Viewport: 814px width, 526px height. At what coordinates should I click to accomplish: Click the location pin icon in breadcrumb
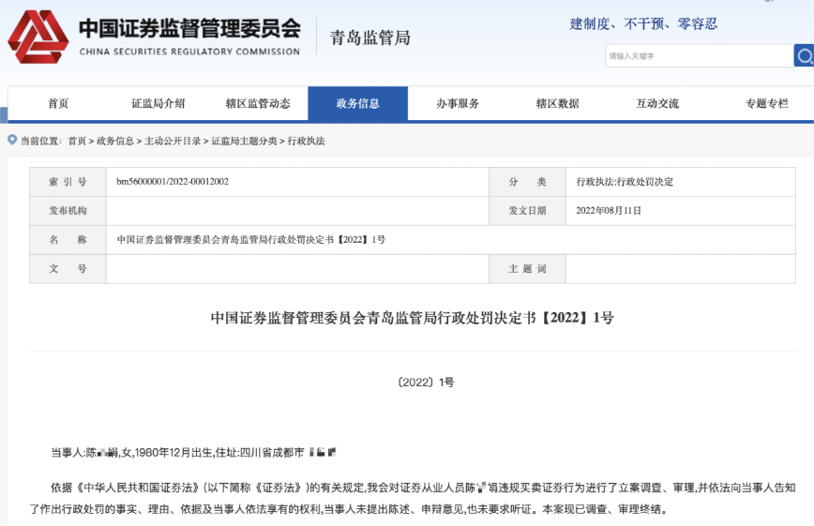tap(12, 140)
